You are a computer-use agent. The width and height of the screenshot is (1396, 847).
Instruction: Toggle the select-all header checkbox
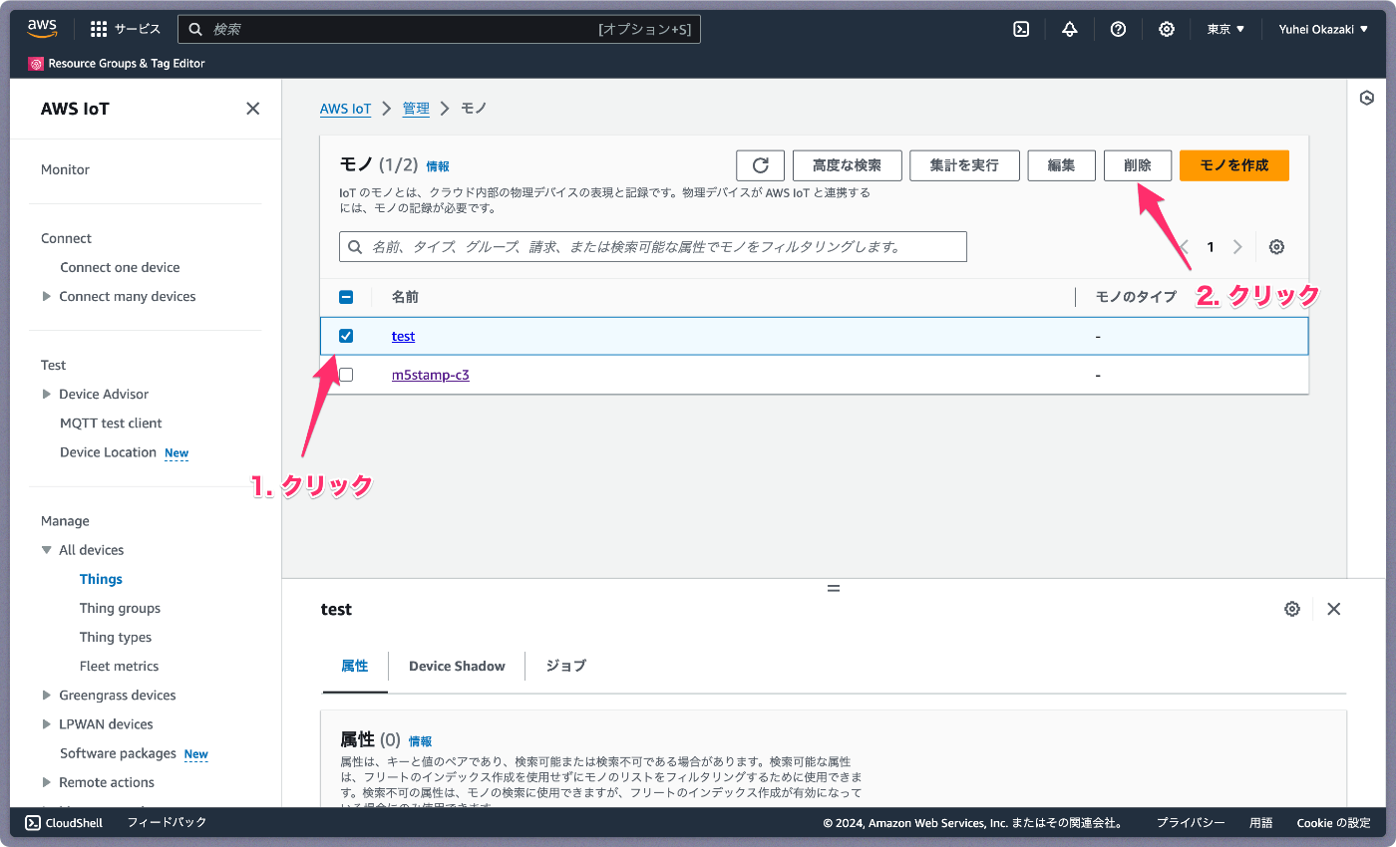click(346, 297)
